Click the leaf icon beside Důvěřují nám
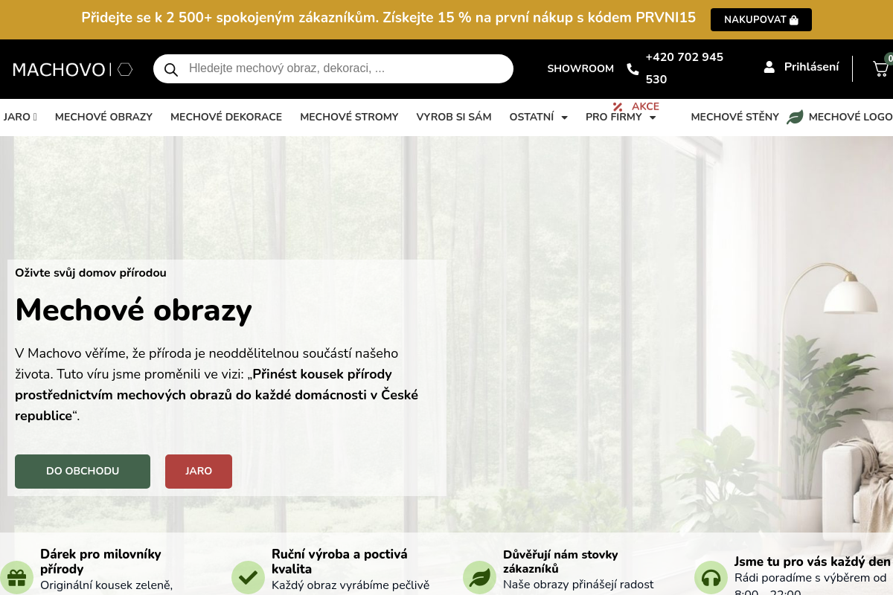893x595 pixels. tap(479, 577)
